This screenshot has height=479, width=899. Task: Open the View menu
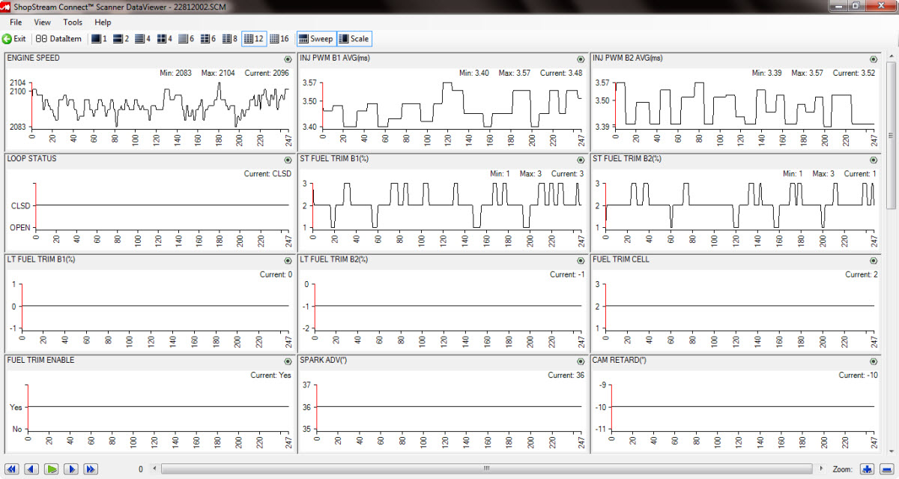(x=43, y=22)
